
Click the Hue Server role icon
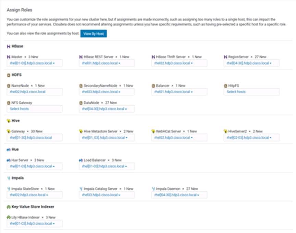[9, 160]
